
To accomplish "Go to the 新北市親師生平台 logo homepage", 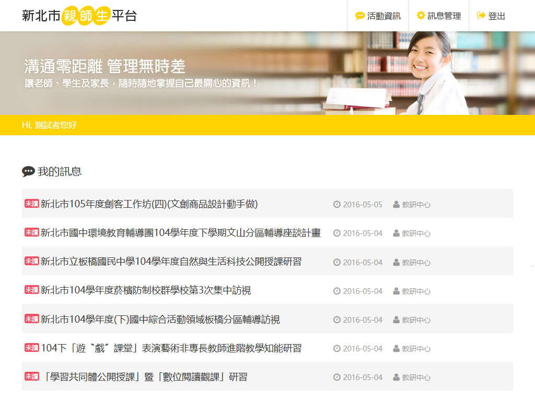I will [79, 16].
